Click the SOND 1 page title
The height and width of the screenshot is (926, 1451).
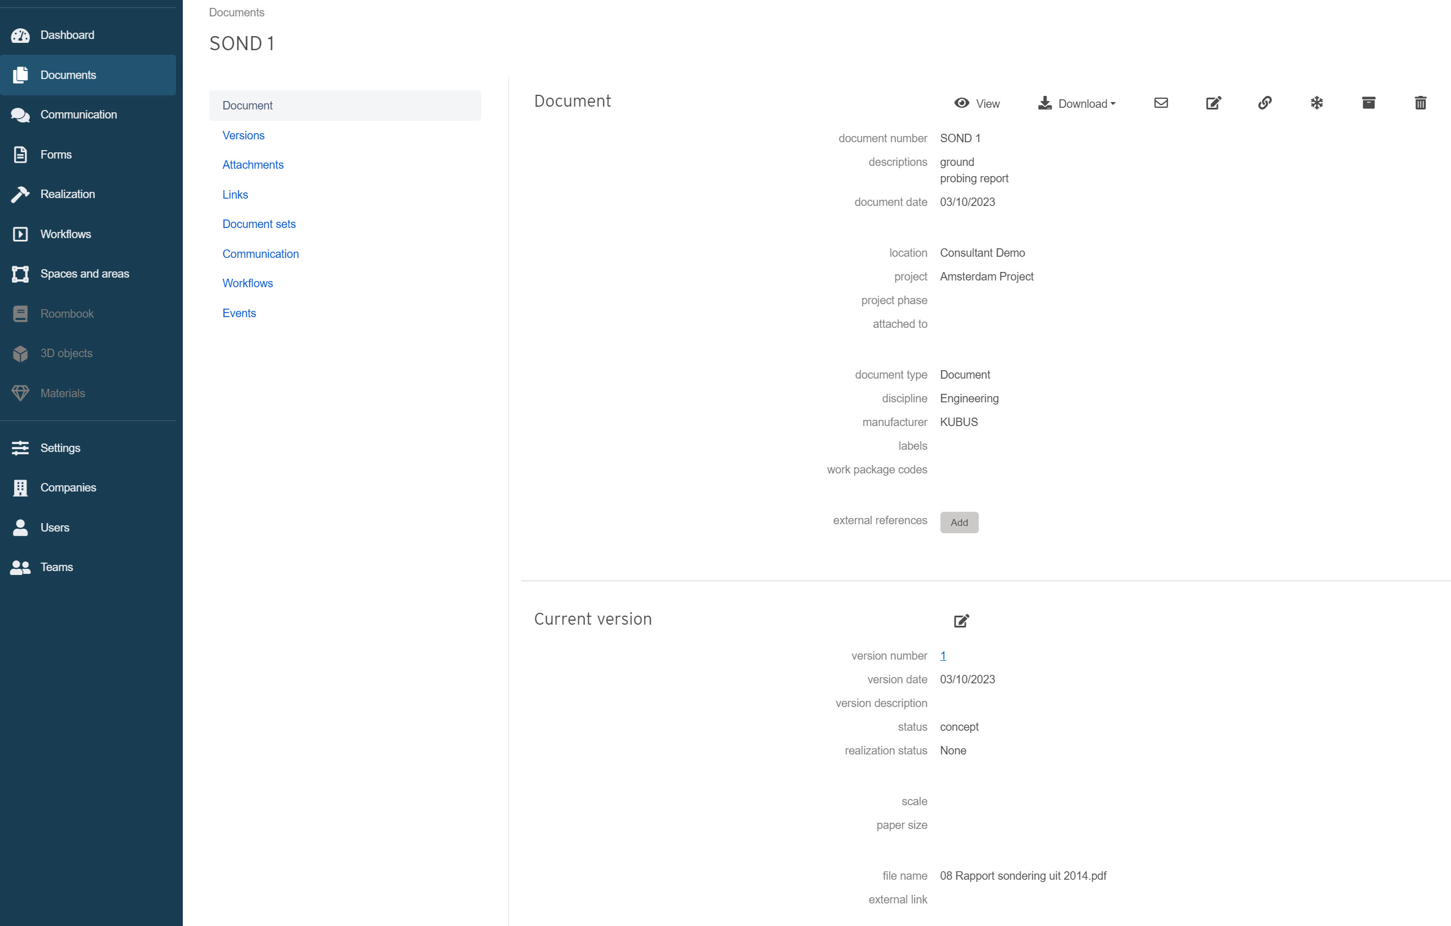pyautogui.click(x=241, y=43)
